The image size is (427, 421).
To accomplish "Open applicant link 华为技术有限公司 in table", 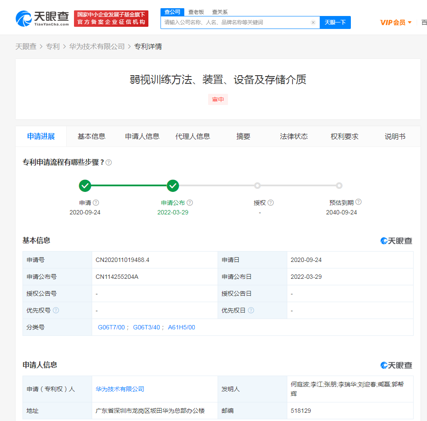I will [x=120, y=389].
